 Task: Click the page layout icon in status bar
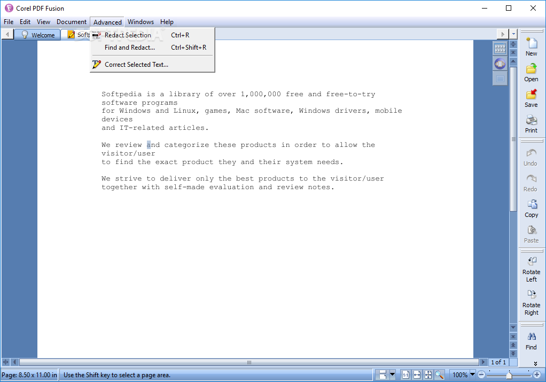click(383, 375)
